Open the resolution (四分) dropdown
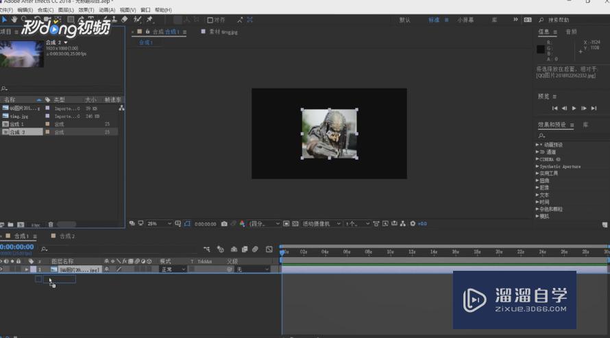Screen dimensions: 610x338 tap(264, 224)
